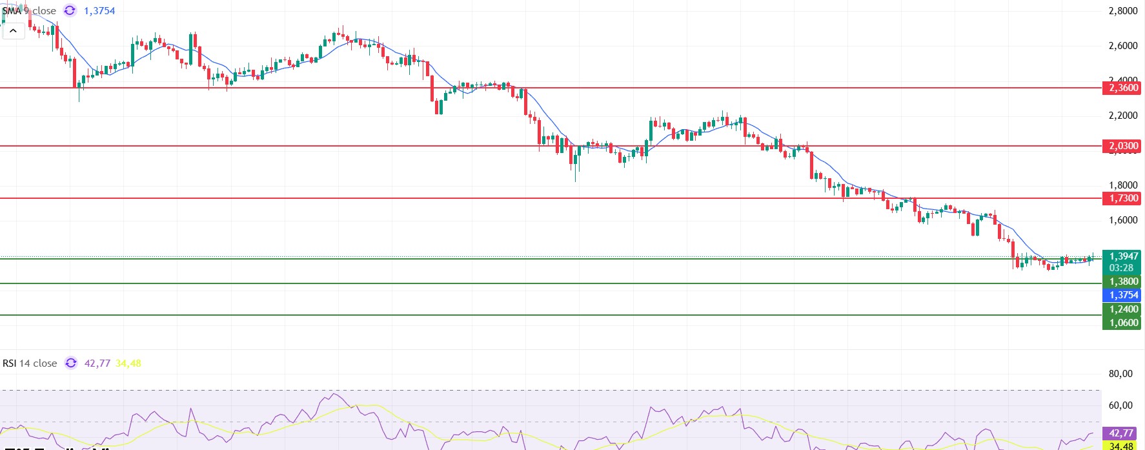Viewport: 1145px width, 450px height.
Task: Click the 80,00 RSI scale value
Action: click(x=1120, y=374)
